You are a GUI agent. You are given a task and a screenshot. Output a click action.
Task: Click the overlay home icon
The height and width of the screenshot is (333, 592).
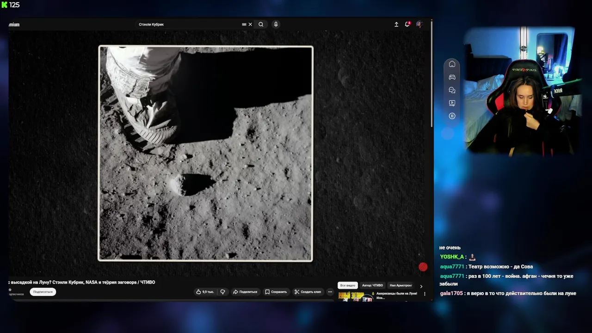pos(452,64)
